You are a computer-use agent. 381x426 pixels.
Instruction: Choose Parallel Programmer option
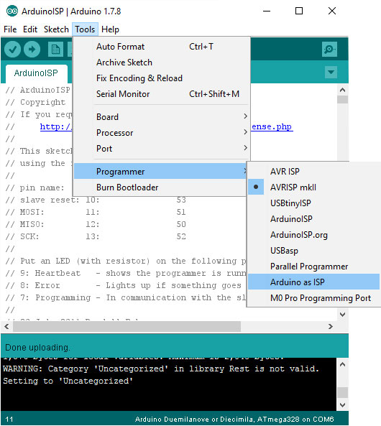[313, 267]
